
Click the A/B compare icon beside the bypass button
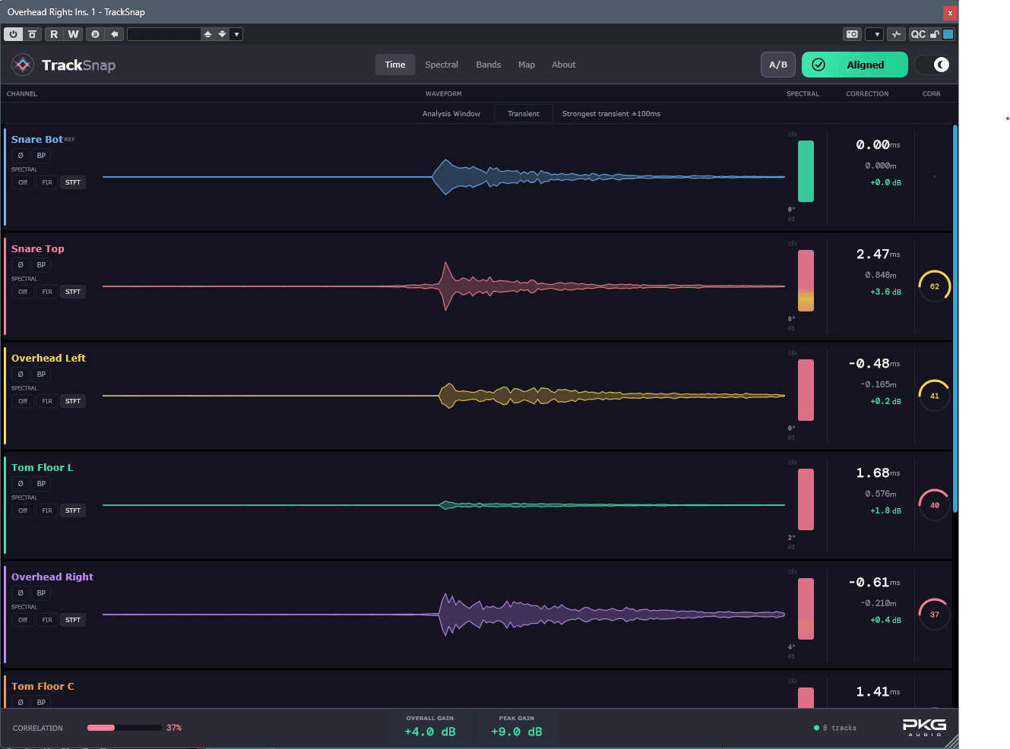pyautogui.click(x=32, y=34)
